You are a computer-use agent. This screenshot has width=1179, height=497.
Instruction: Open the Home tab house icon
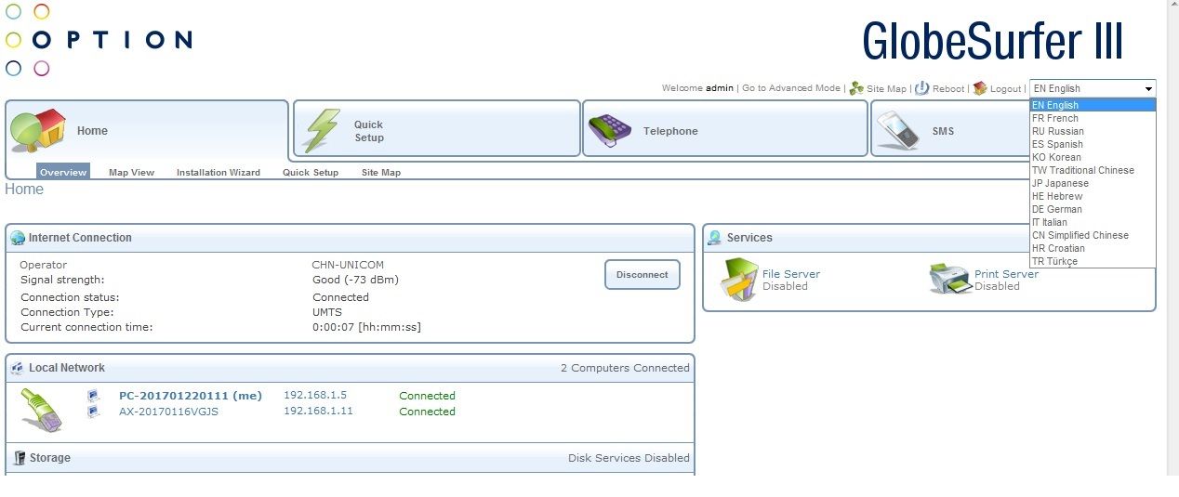tap(38, 130)
